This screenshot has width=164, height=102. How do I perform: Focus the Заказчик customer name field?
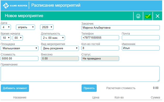[121, 28]
